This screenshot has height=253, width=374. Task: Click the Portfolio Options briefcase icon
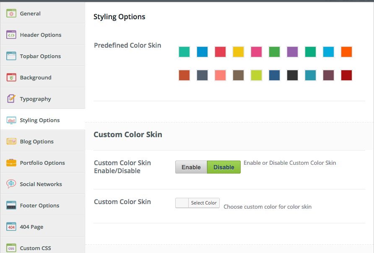click(11, 163)
